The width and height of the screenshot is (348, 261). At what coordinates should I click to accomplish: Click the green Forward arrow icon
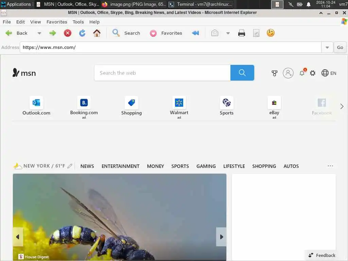pyautogui.click(x=53, y=33)
